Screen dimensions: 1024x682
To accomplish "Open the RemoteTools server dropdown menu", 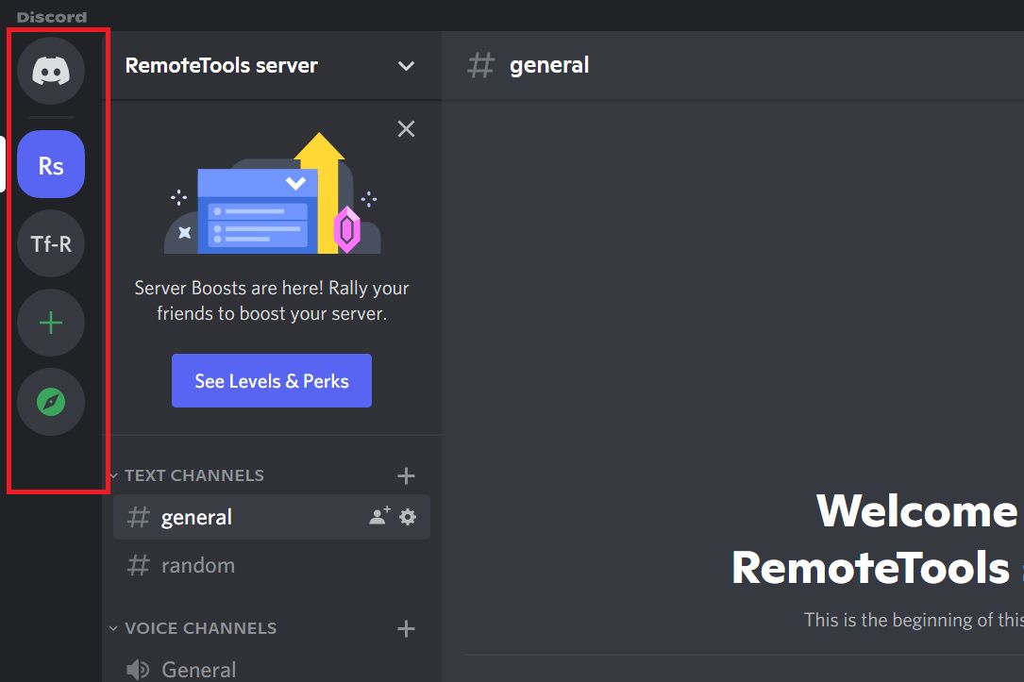I will 406,66.
